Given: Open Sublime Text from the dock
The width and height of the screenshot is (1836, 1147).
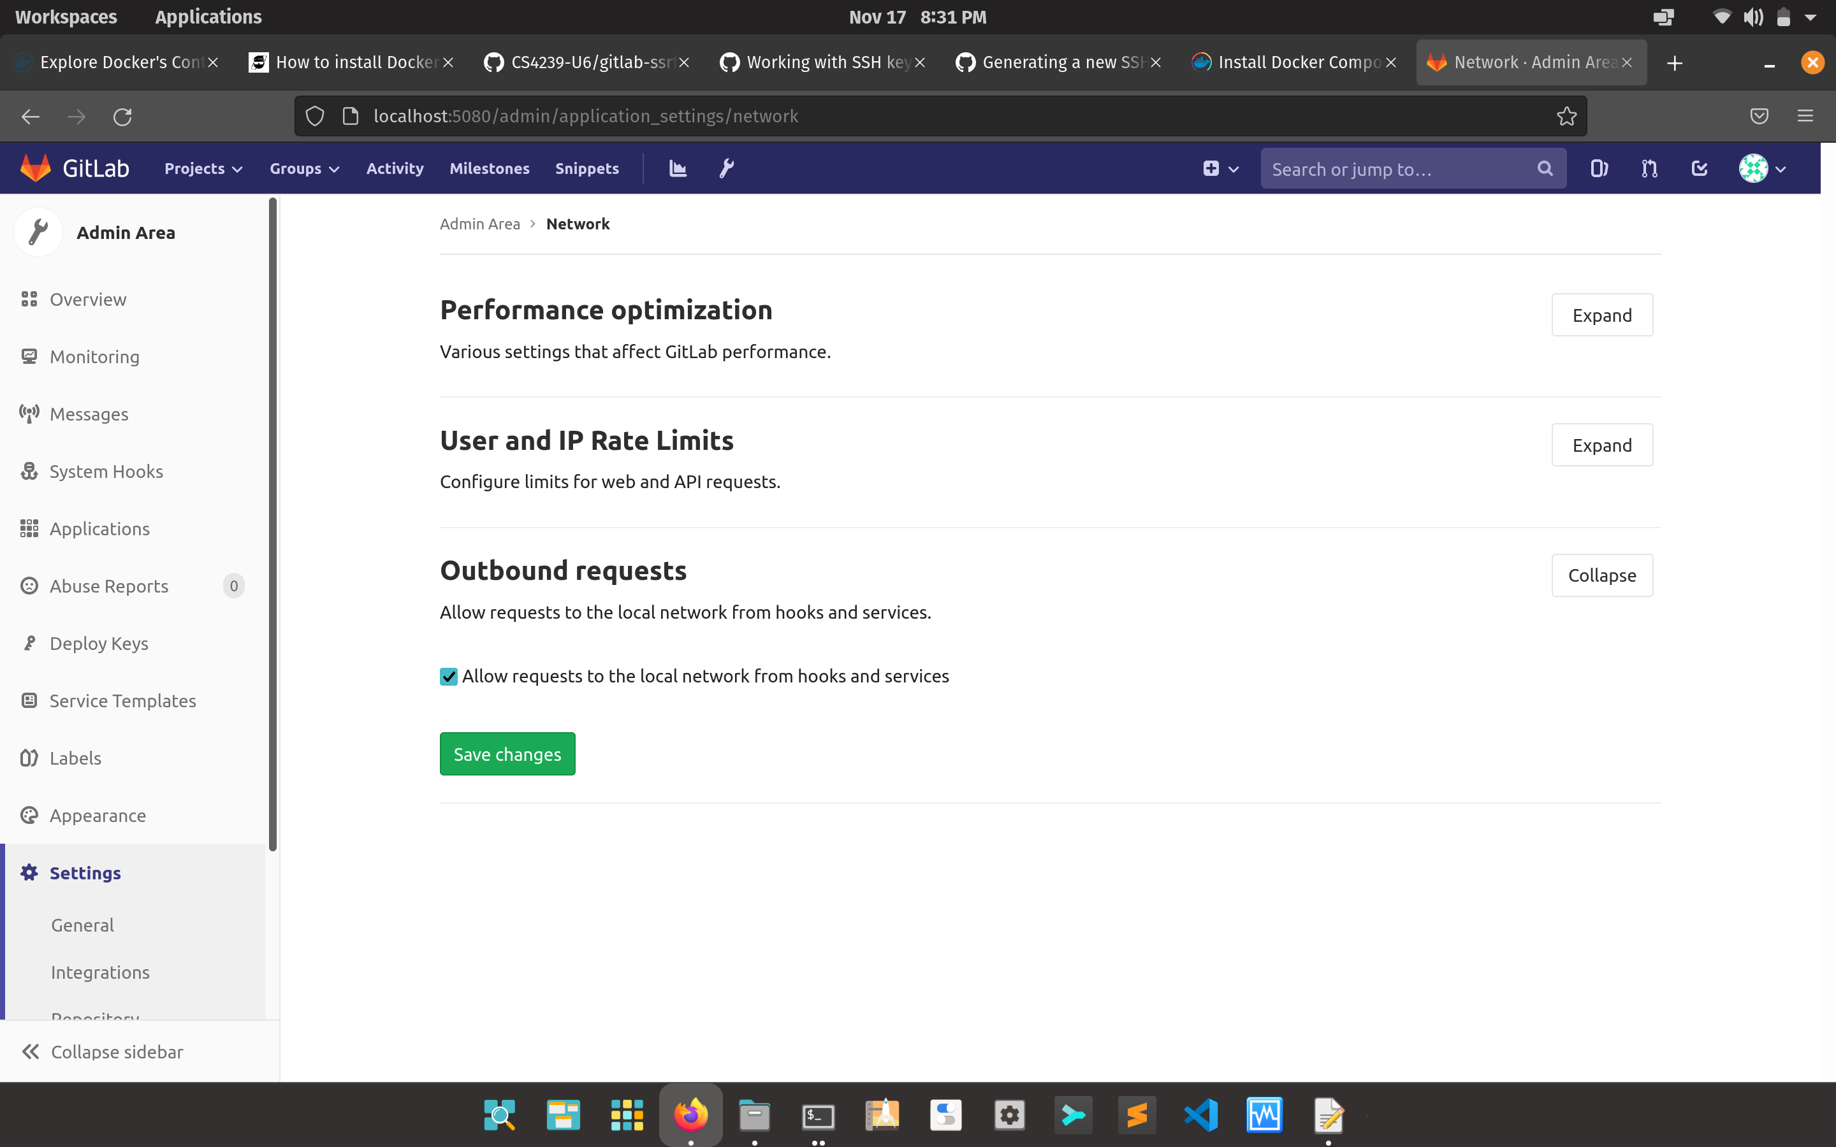Looking at the screenshot, I should [1137, 1115].
